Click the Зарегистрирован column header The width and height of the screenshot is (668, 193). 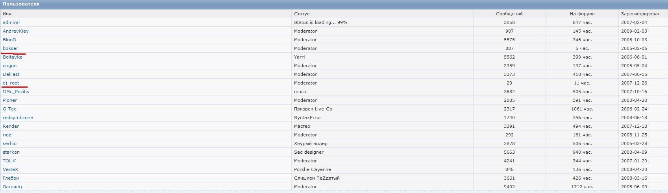pyautogui.click(x=640, y=14)
